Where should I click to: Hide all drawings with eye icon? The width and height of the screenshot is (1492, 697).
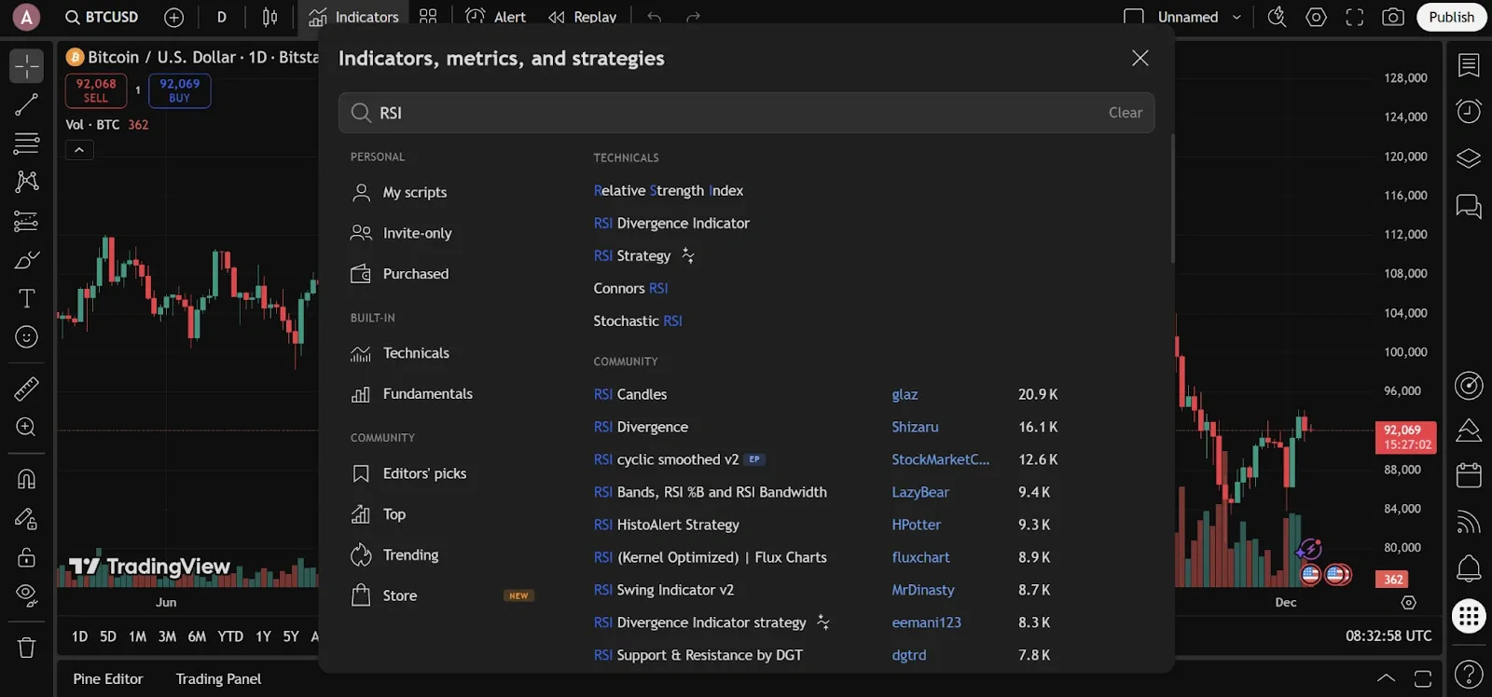coord(27,595)
